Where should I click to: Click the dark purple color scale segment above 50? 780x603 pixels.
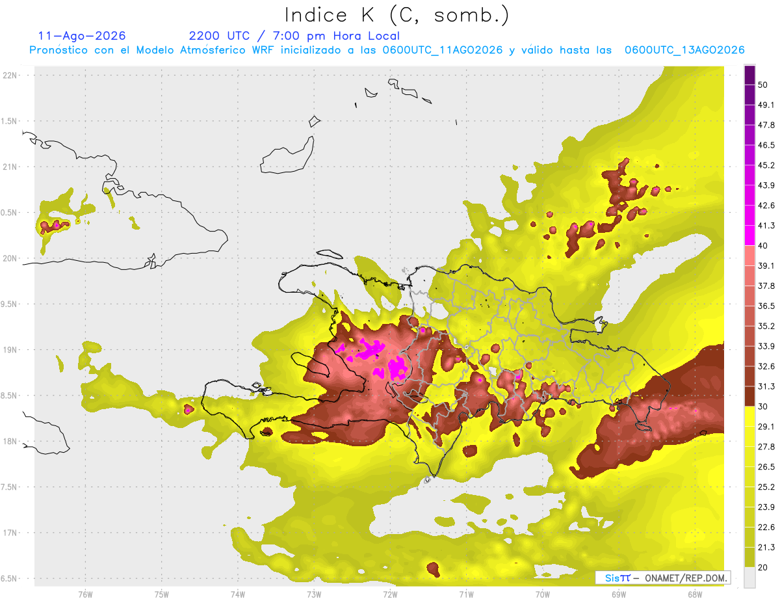coord(749,75)
